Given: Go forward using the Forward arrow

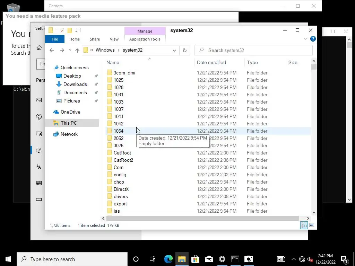Looking at the screenshot, I should click(x=62, y=50).
